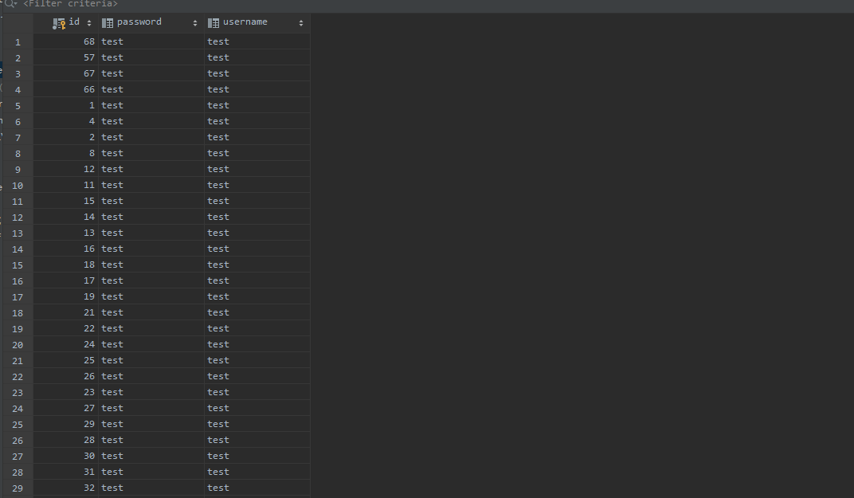Image resolution: width=854 pixels, height=498 pixels.
Task: Select the id cell with value 12
Action: point(88,169)
